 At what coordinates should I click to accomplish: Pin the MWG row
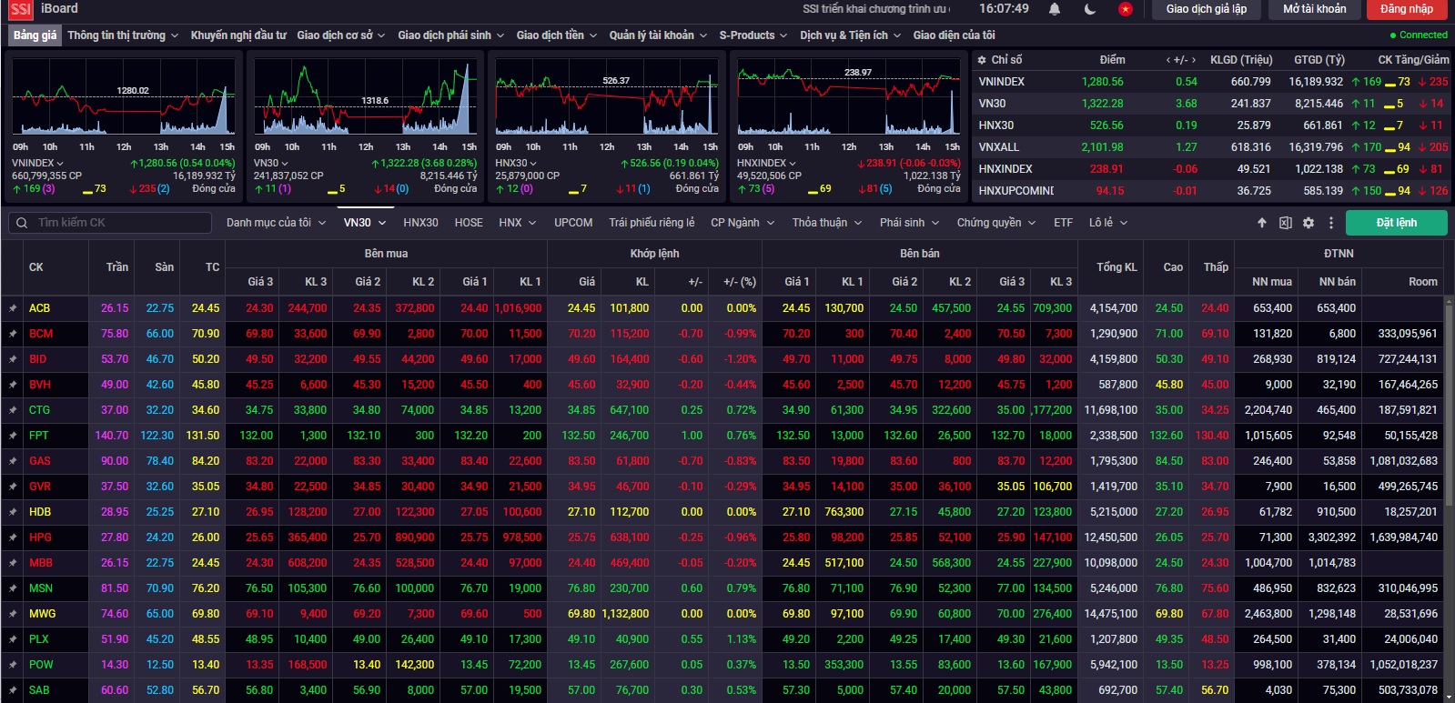pos(13,614)
